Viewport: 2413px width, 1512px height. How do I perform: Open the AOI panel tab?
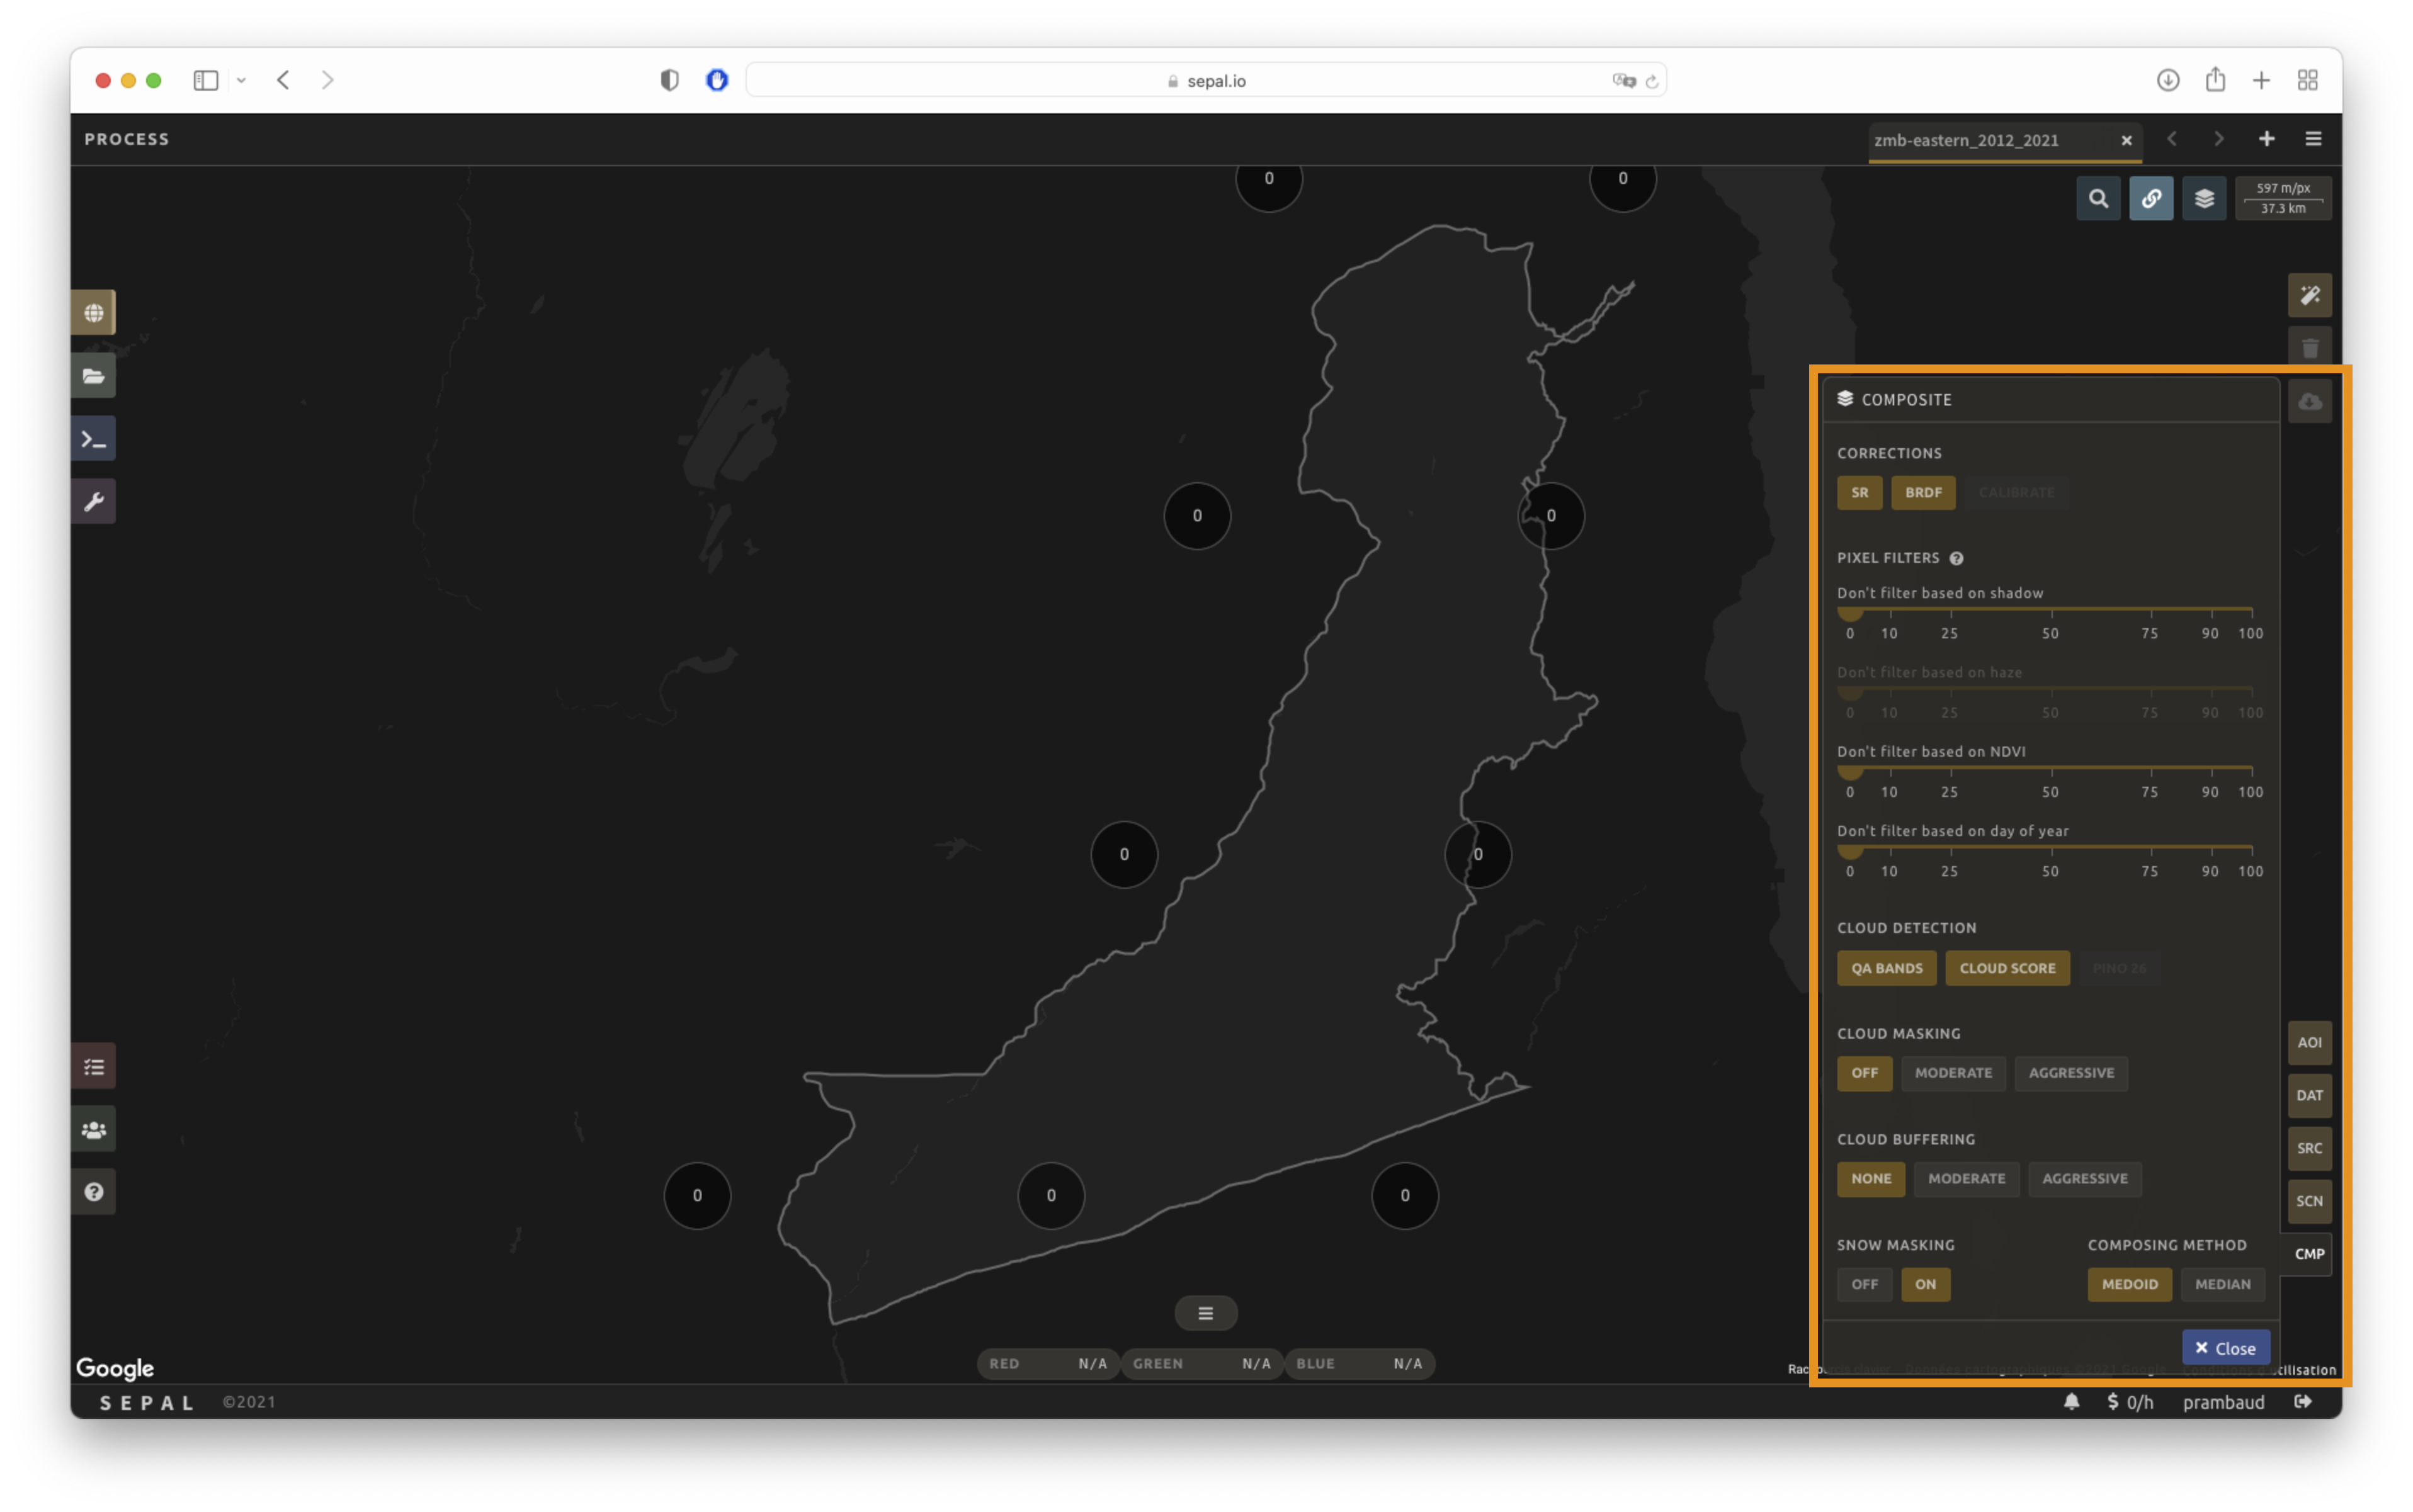(x=2309, y=1042)
